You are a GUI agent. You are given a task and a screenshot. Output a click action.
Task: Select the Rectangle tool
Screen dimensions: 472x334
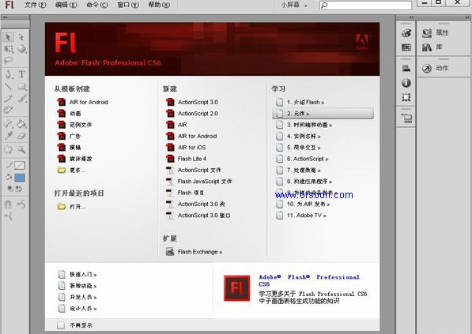click(x=21, y=87)
